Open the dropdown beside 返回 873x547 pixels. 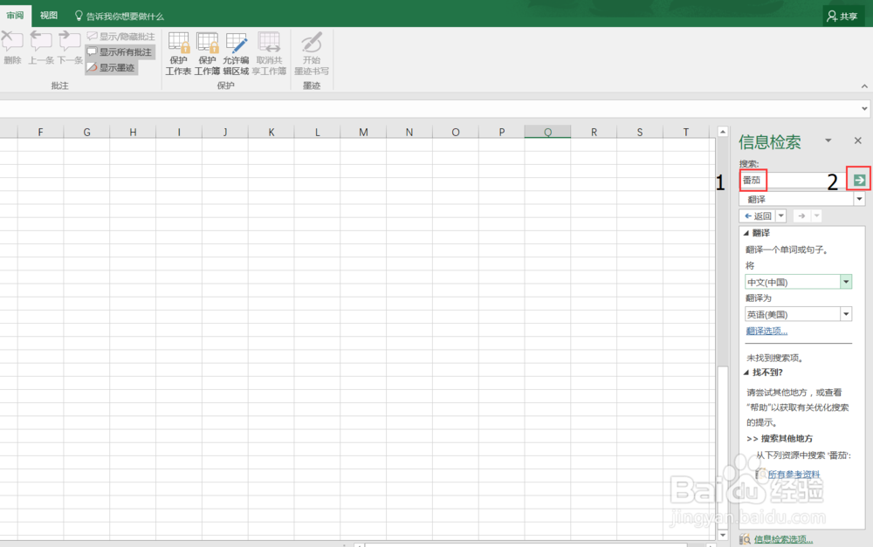[780, 215]
